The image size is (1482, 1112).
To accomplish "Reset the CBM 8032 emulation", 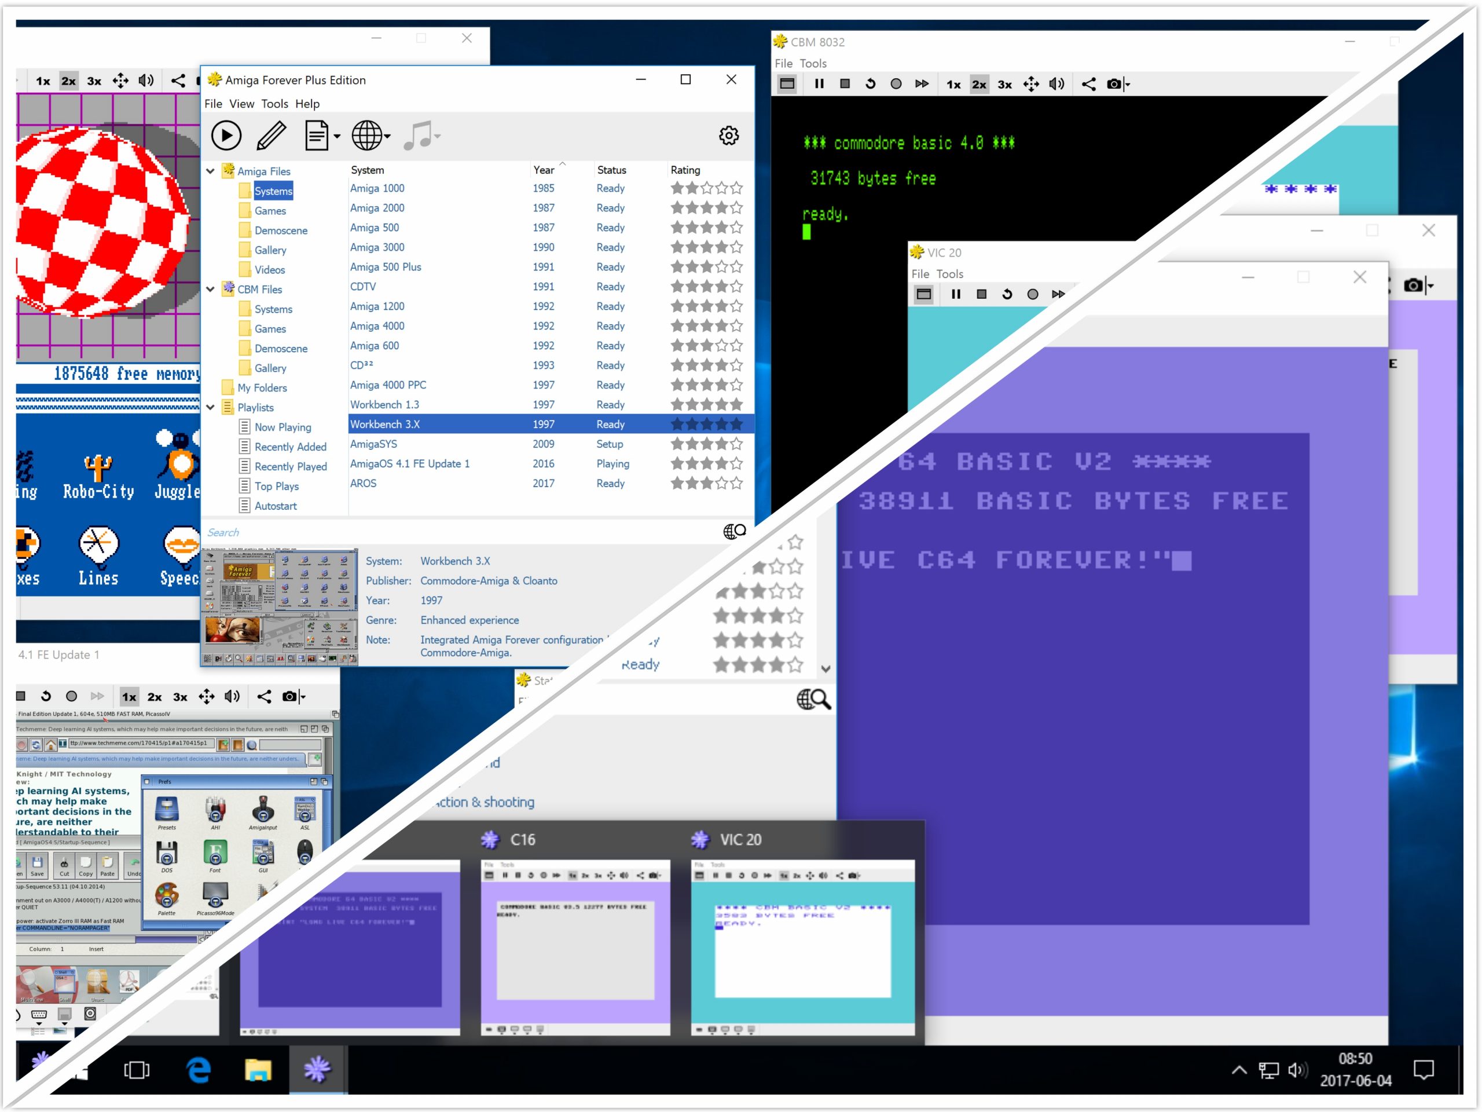I will pos(870,84).
